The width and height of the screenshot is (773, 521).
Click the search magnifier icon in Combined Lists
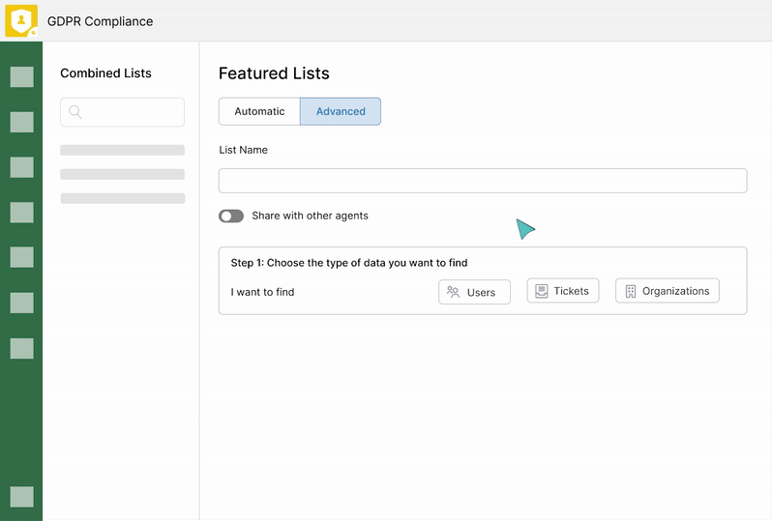pos(74,112)
